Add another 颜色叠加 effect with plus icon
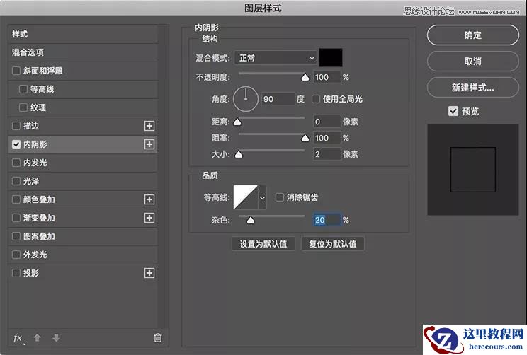The height and width of the screenshot is (355, 527). click(x=149, y=199)
